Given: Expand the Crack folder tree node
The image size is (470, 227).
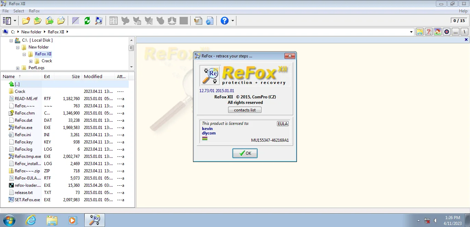Looking at the screenshot, I should [x=31, y=61].
